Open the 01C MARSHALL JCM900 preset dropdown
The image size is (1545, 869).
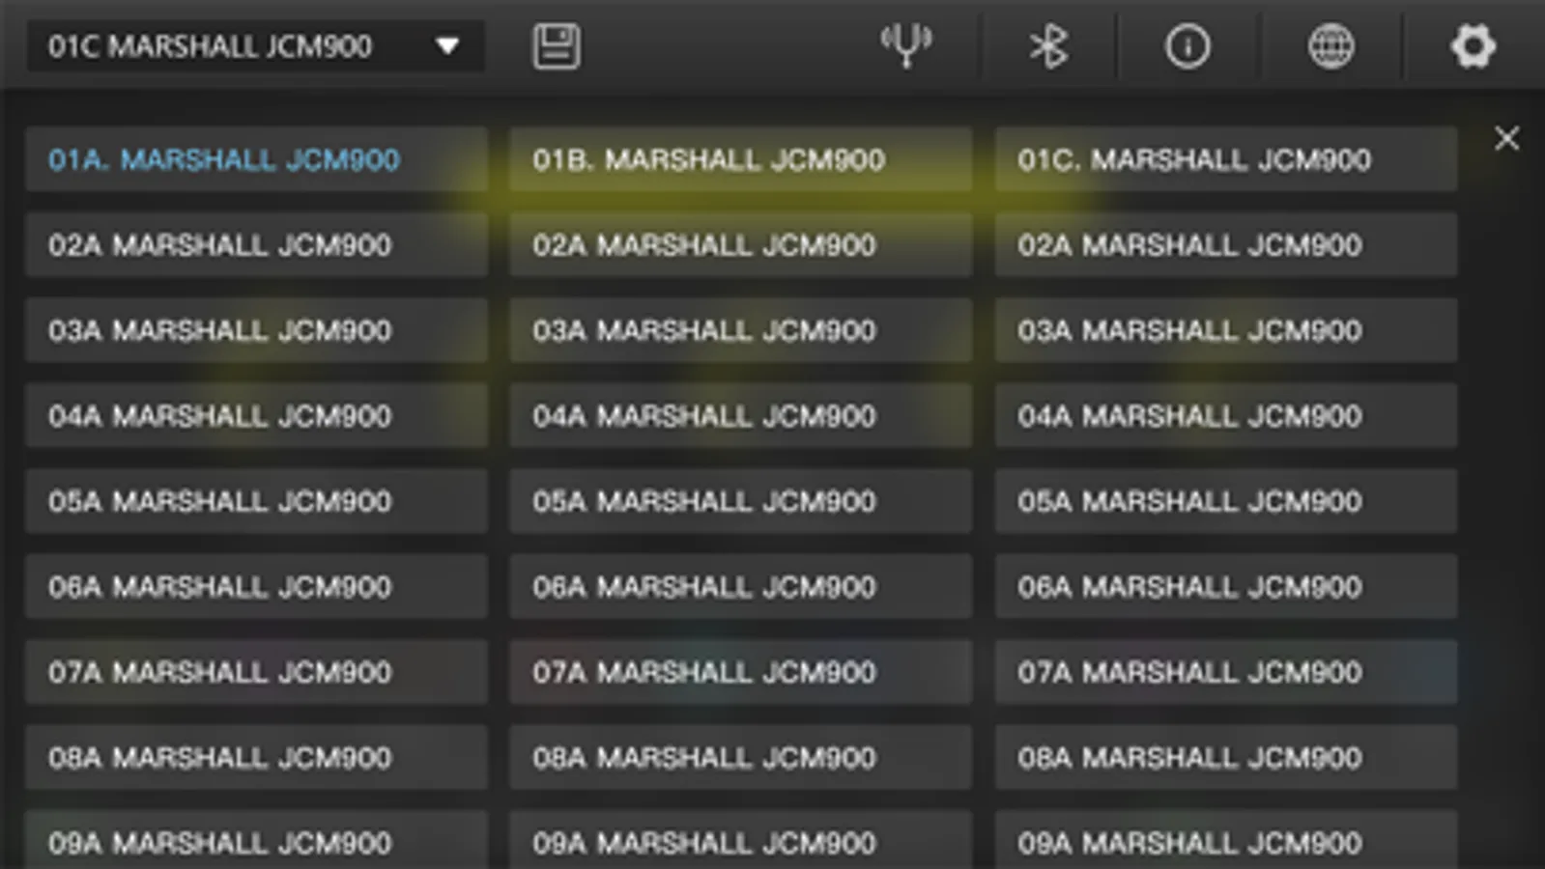(255, 46)
